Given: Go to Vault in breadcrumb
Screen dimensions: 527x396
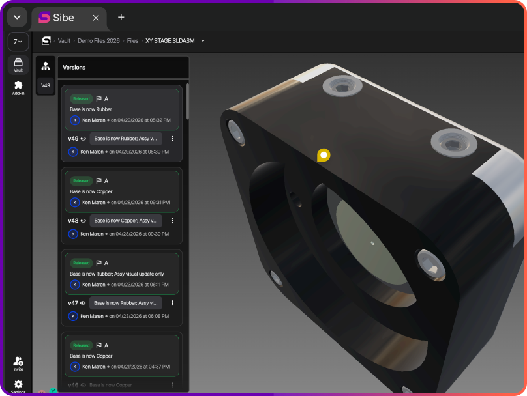Looking at the screenshot, I should click(x=64, y=41).
